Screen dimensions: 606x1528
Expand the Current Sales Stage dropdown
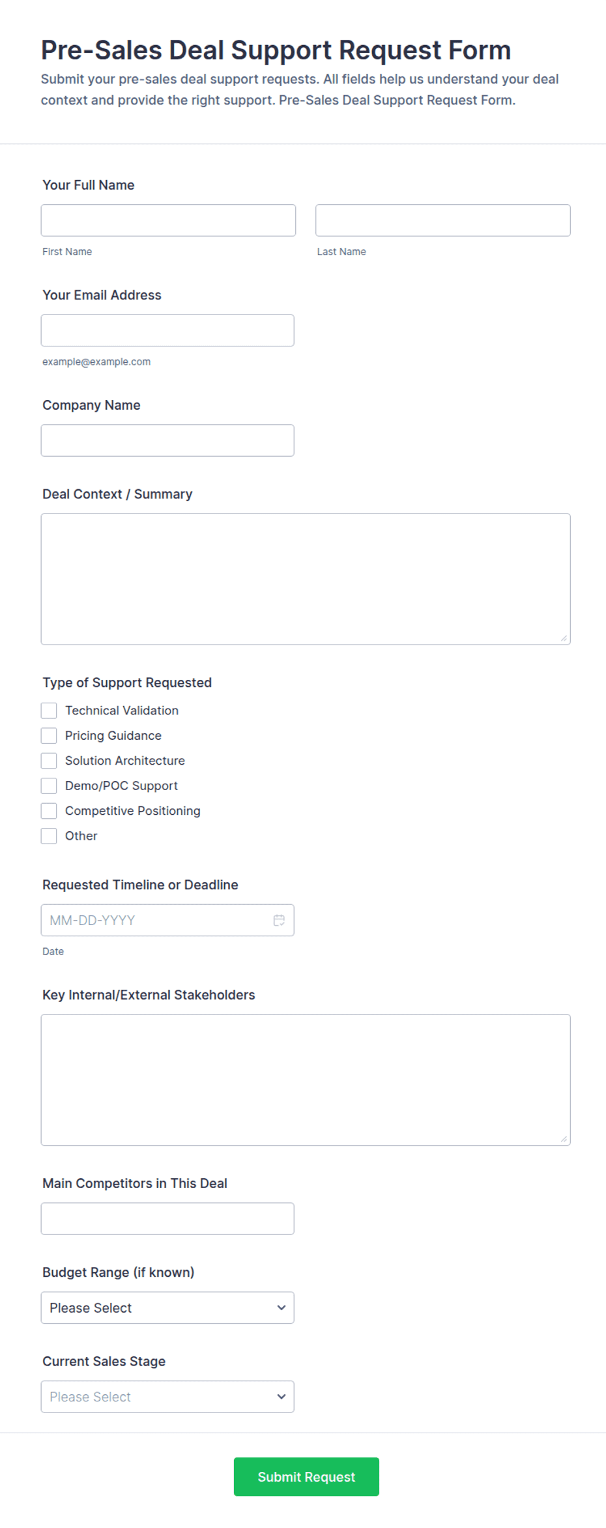pyautogui.click(x=167, y=1396)
